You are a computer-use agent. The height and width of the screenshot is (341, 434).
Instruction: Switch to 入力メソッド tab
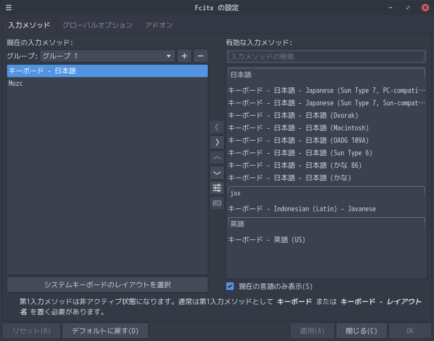click(x=29, y=25)
